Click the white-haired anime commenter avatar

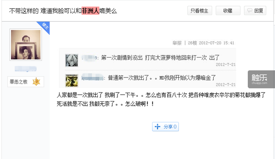[71, 60]
